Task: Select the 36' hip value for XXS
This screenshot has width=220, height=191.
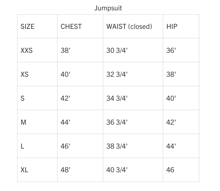Action: [171, 50]
